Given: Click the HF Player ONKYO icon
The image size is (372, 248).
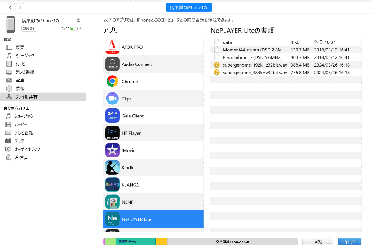Looking at the screenshot, I should coord(112,133).
